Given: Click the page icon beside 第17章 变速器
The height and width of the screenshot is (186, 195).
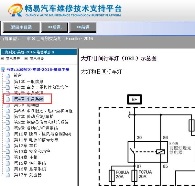Looking at the screenshot, I should [x=7, y=175].
